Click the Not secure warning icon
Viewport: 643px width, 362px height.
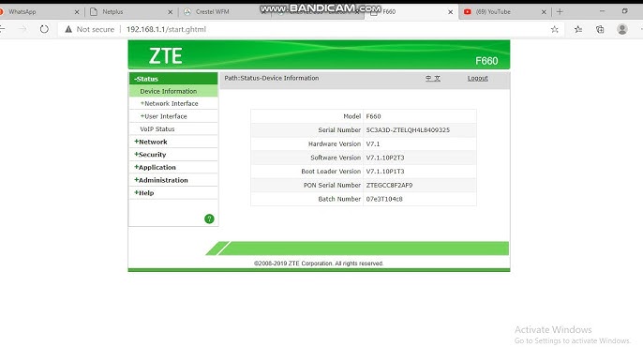68,29
